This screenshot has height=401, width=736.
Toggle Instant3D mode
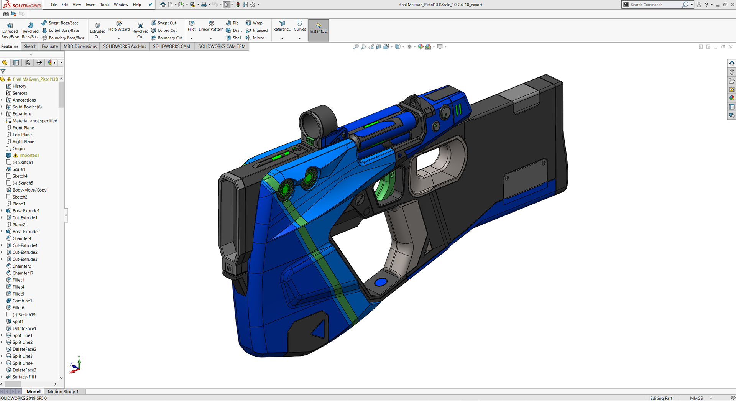[x=319, y=30]
